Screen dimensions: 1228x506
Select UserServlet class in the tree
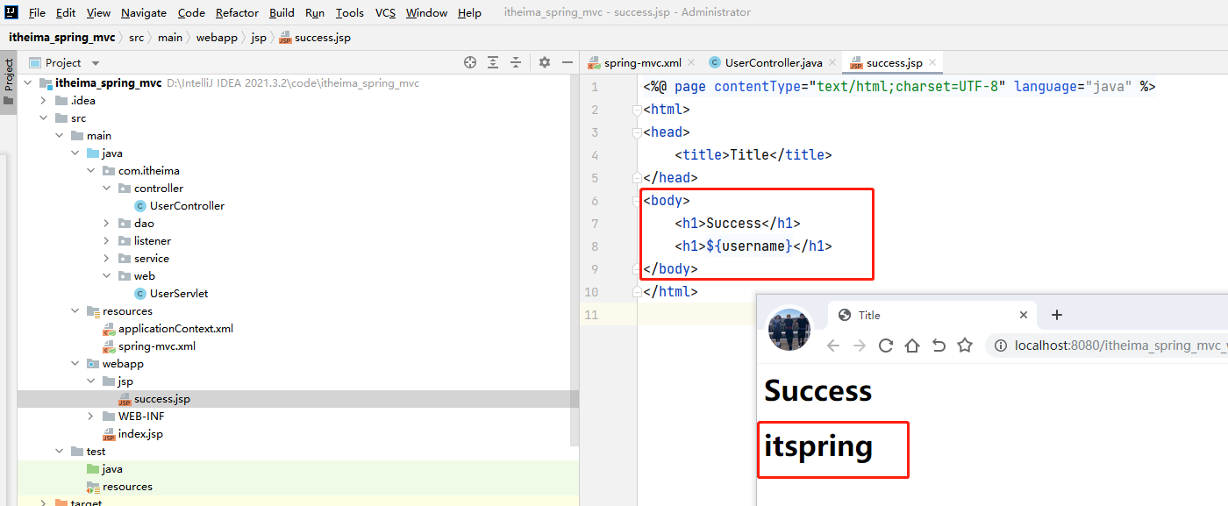tap(179, 294)
